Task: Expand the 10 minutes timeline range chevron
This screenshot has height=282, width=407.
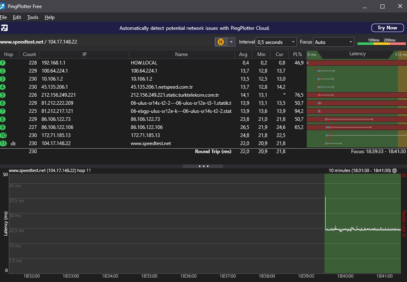Action: pyautogui.click(x=395, y=170)
